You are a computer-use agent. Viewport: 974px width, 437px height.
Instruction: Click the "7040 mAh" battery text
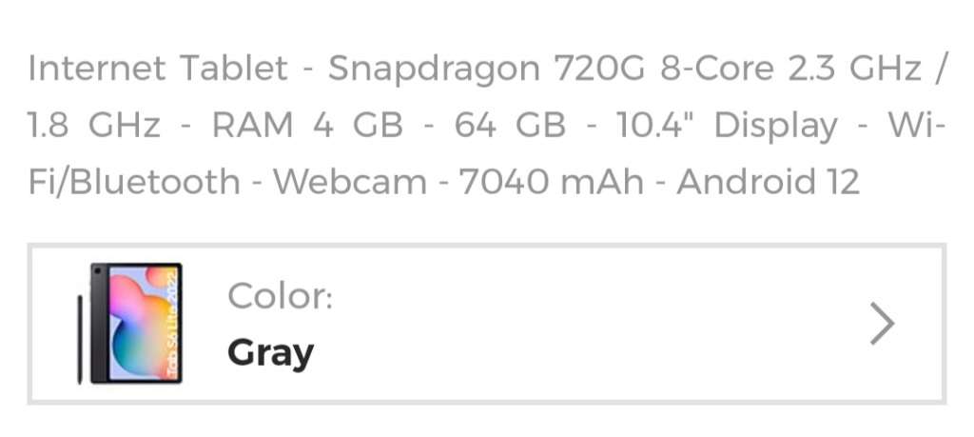tap(552, 181)
